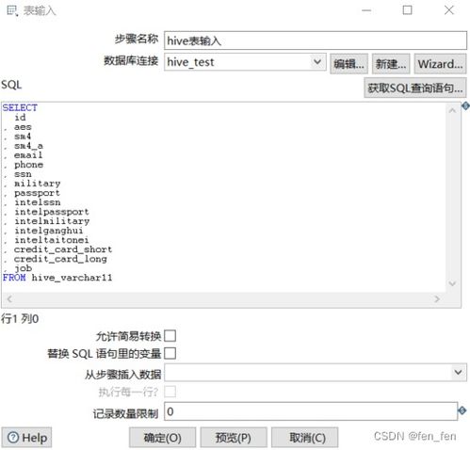
Task: Click the variable diamond icon beside SQL editor
Action: pos(465,106)
